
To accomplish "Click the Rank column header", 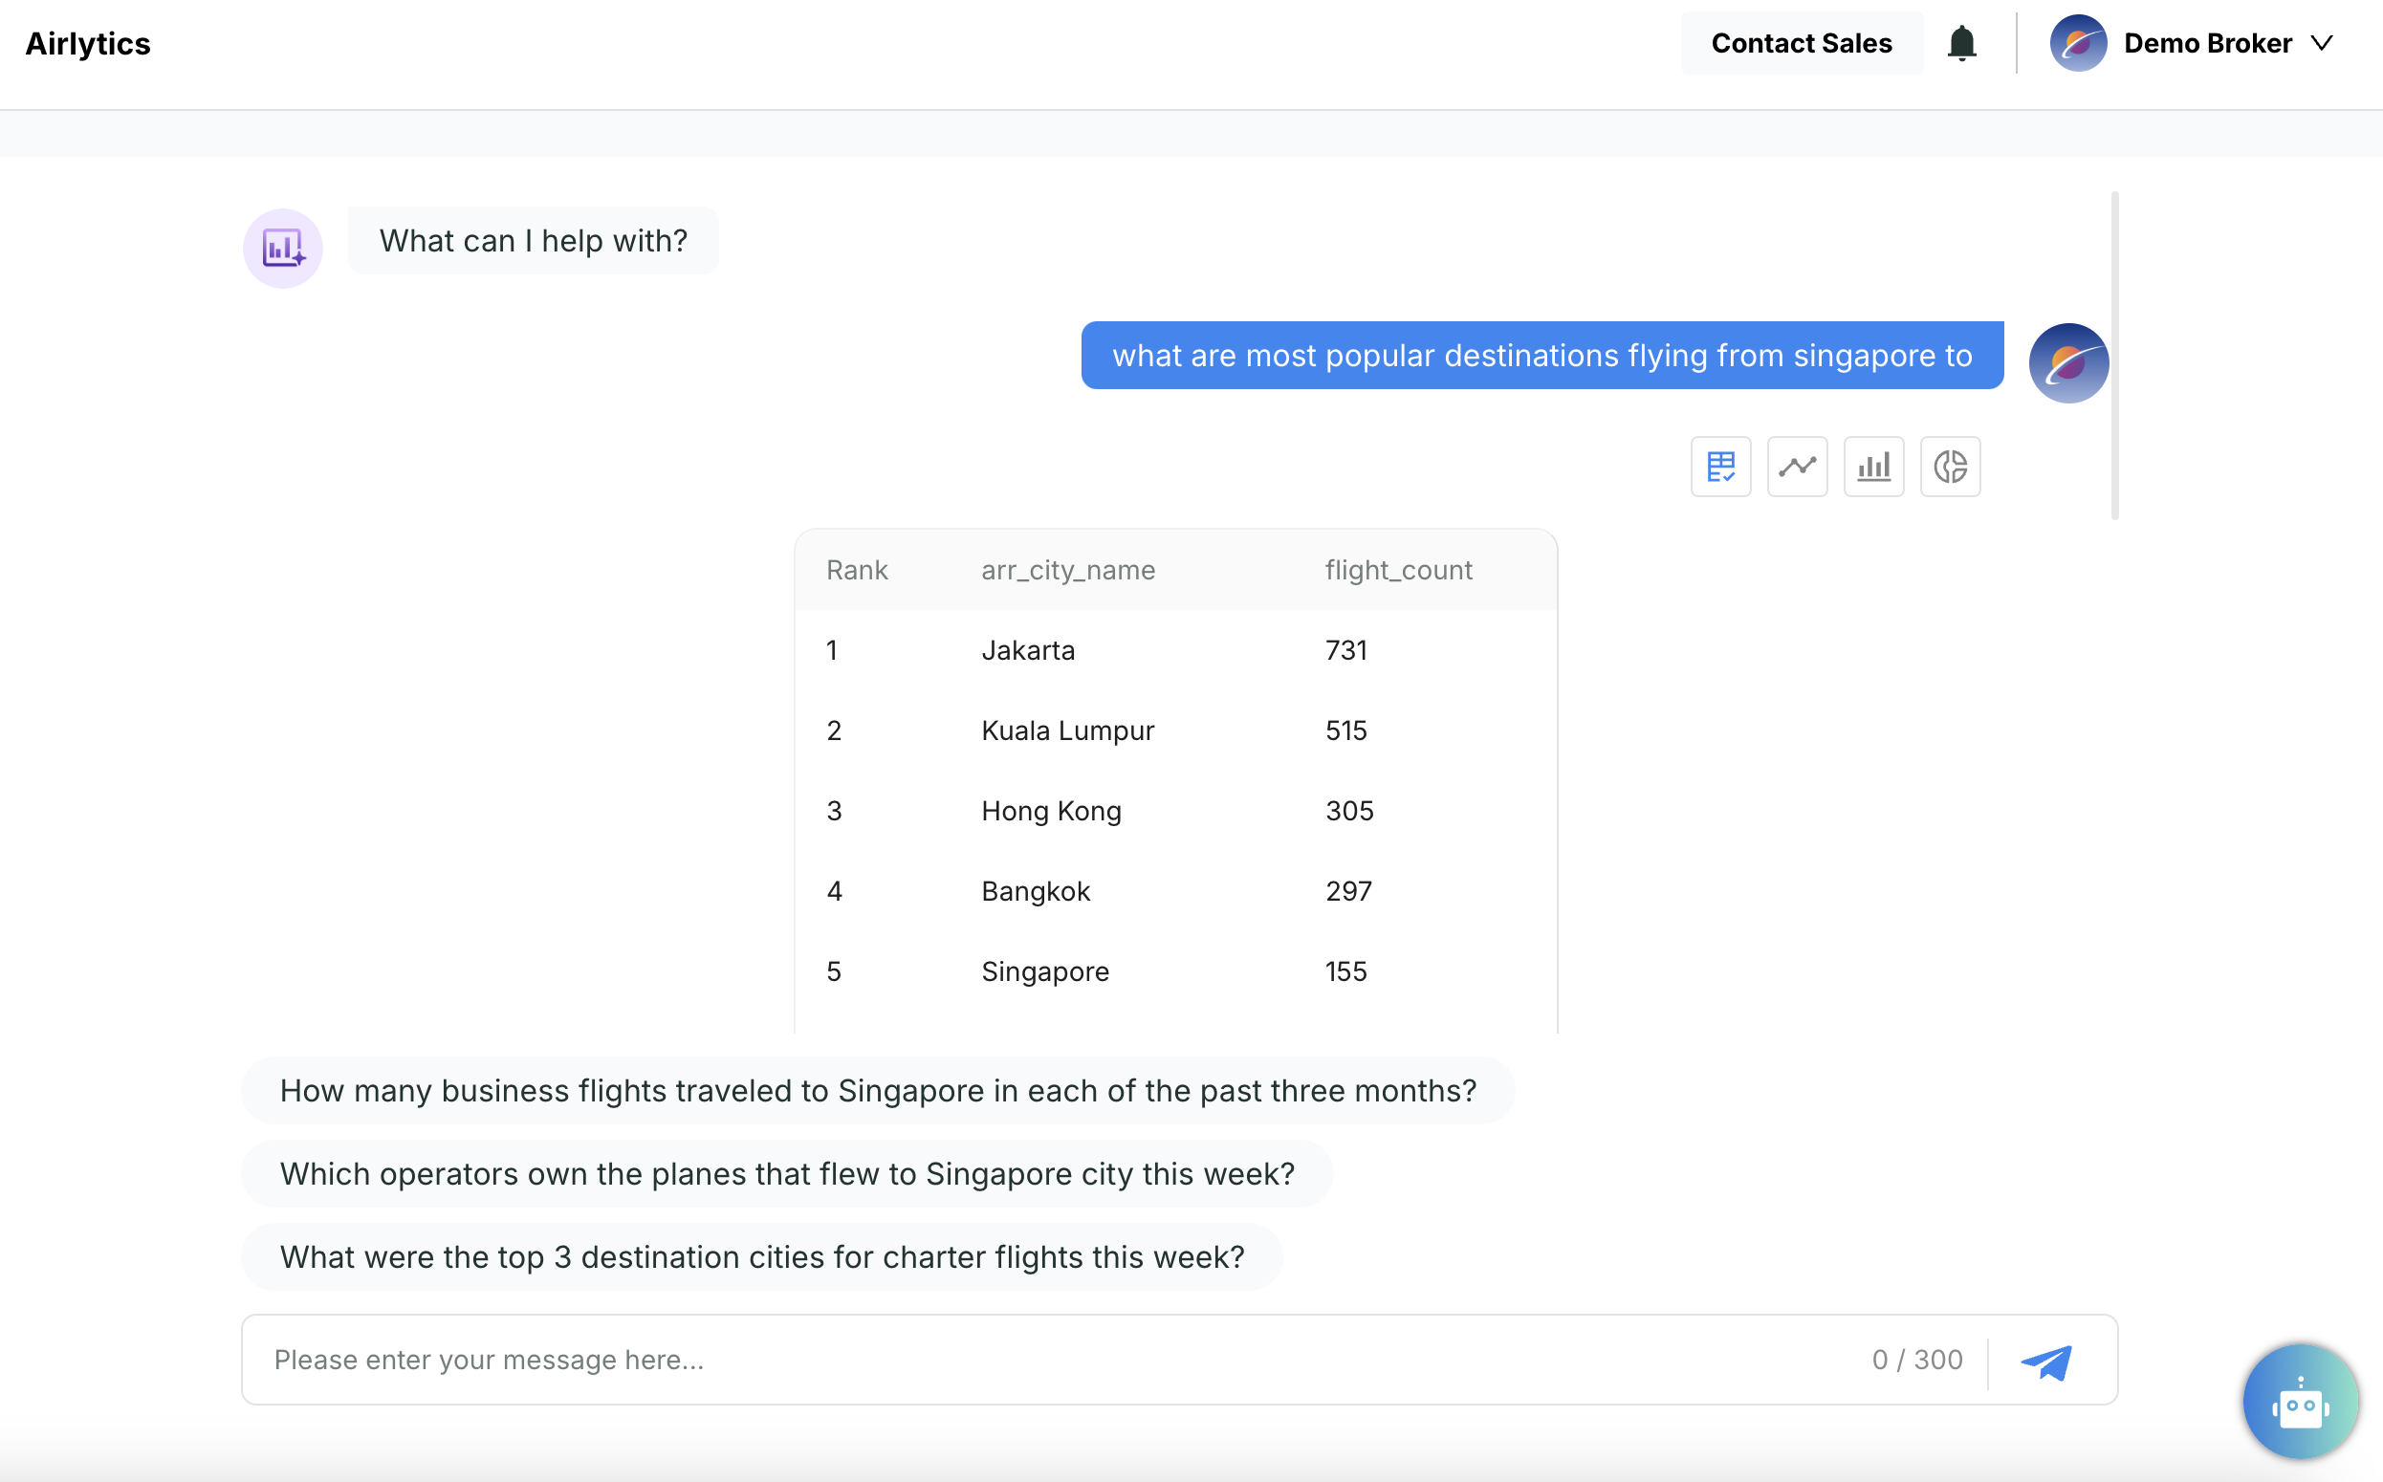I will pyautogui.click(x=857, y=571).
